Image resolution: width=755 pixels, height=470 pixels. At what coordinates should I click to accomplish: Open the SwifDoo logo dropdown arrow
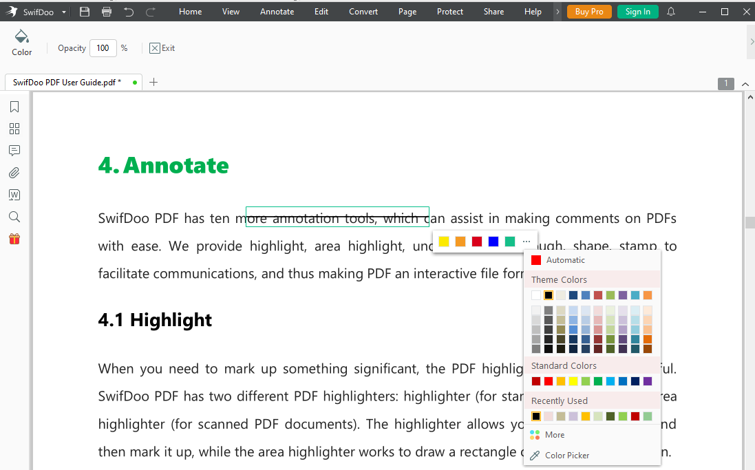pos(63,12)
